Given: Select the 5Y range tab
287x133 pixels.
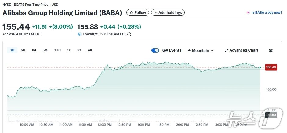Looking at the screenshot, I should pyautogui.click(x=79, y=50).
